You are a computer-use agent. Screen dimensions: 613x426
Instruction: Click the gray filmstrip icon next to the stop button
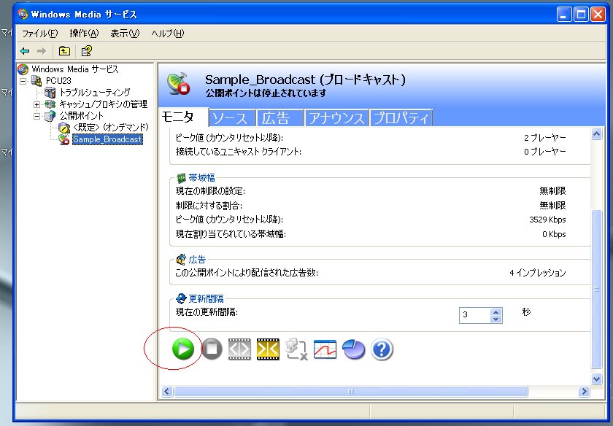[239, 349]
